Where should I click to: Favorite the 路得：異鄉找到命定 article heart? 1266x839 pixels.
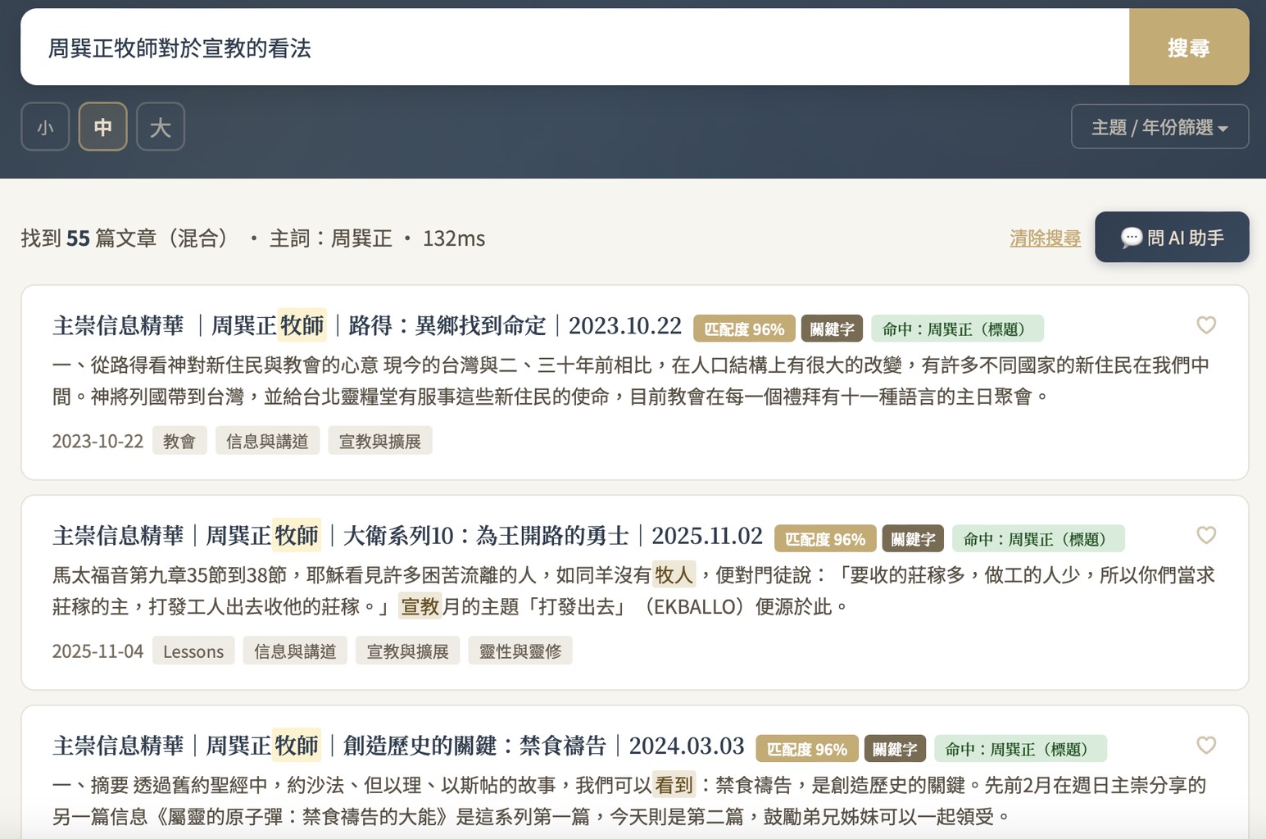1206,325
